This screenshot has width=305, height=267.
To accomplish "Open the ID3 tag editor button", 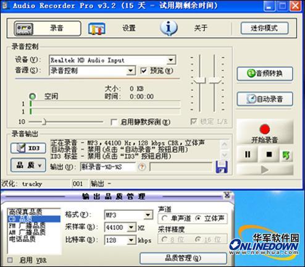I will coord(28,148).
